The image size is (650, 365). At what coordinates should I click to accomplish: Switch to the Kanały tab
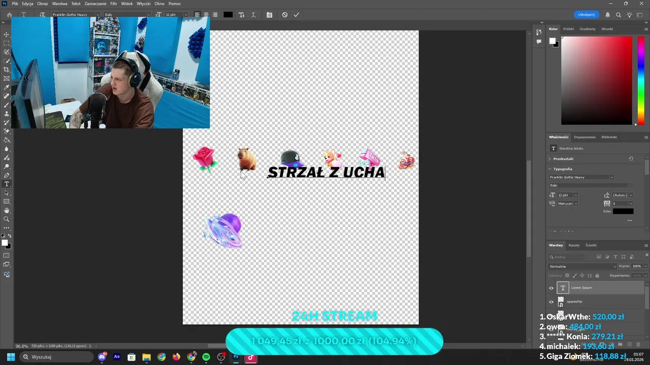pyautogui.click(x=574, y=245)
